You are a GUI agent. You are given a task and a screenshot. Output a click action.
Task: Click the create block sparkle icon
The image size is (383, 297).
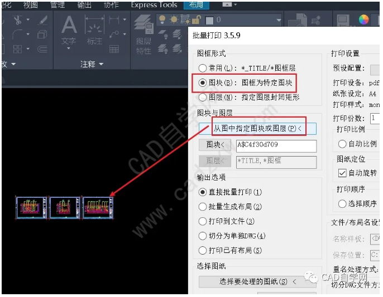coord(317,20)
